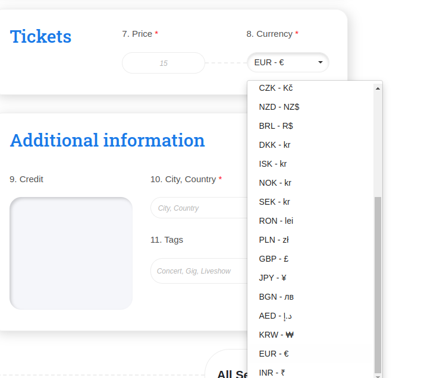
Task: Pick BGN - лв currency option
Action: coord(276,297)
